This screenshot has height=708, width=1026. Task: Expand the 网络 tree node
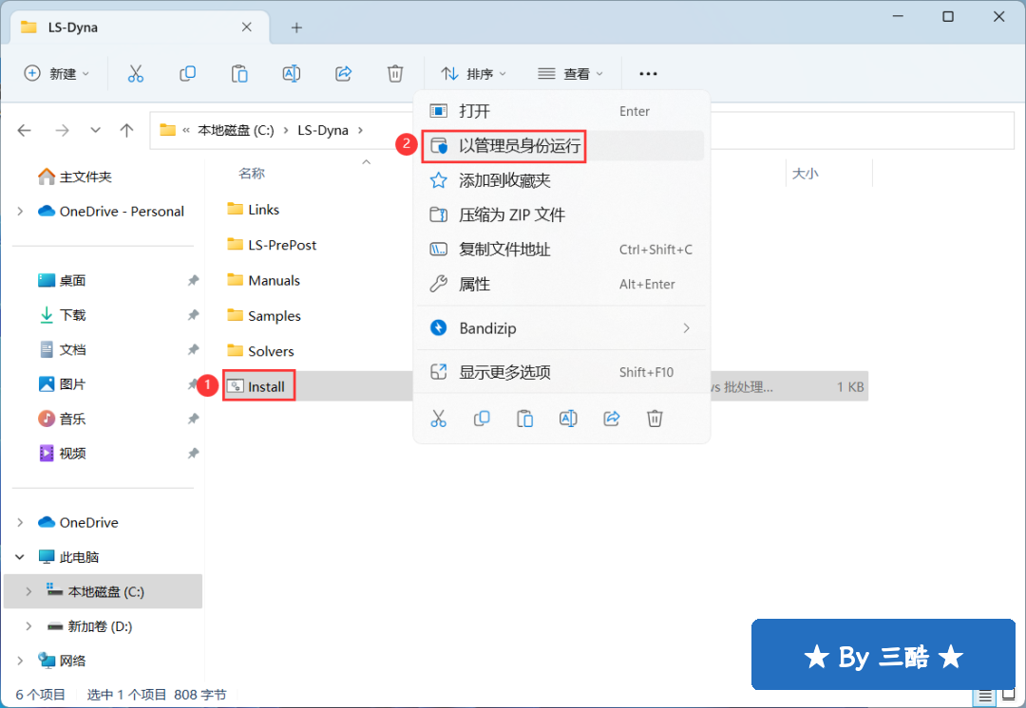[20, 661]
